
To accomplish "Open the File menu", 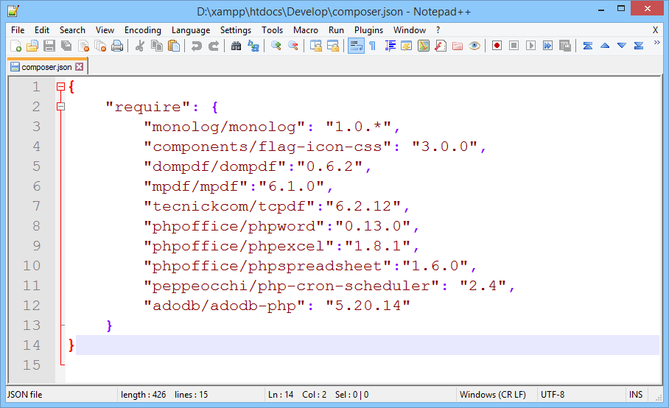I will (18, 30).
